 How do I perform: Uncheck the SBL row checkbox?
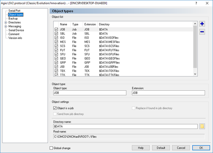tap(56, 33)
